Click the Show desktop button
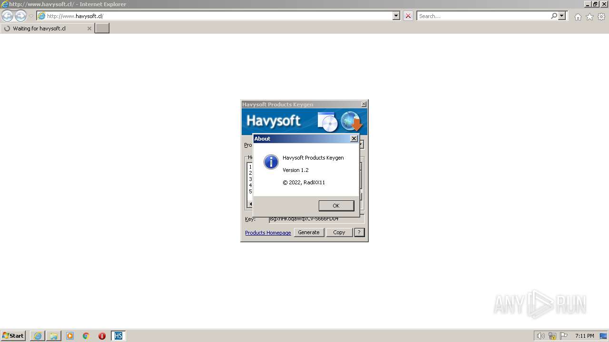The width and height of the screenshot is (609, 342). click(x=603, y=336)
